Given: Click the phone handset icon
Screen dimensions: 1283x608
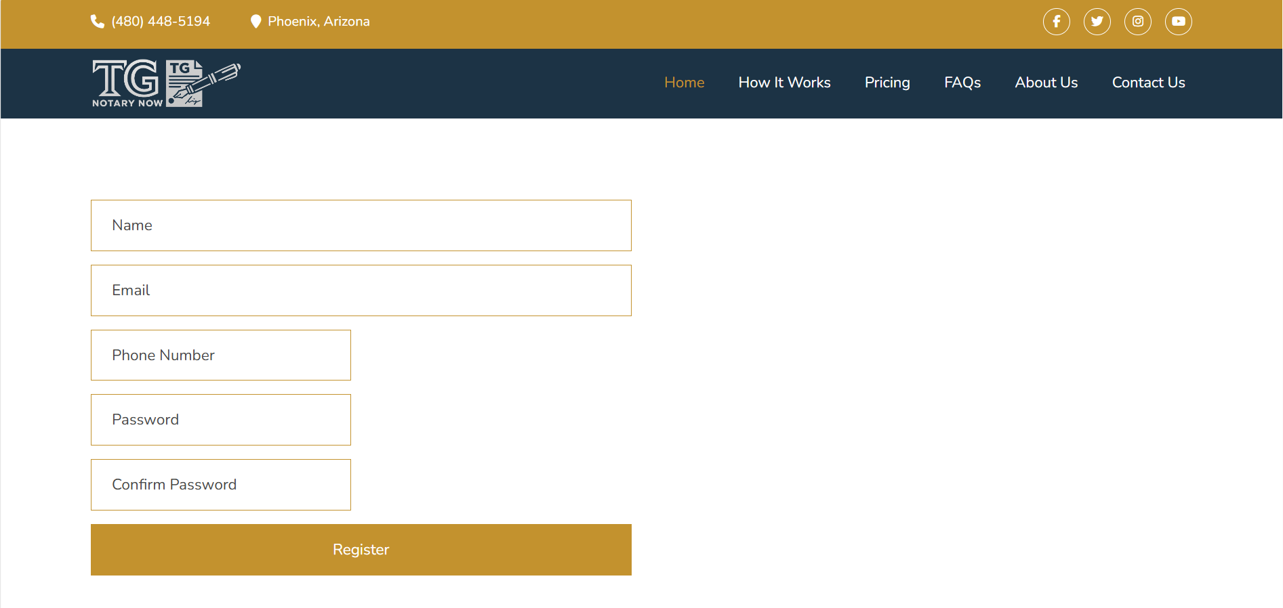Looking at the screenshot, I should tap(98, 22).
